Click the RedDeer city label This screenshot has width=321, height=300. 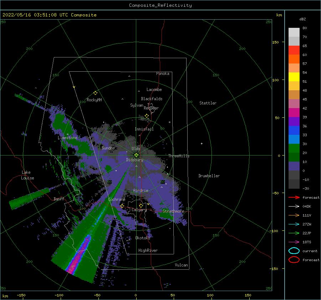(x=151, y=108)
